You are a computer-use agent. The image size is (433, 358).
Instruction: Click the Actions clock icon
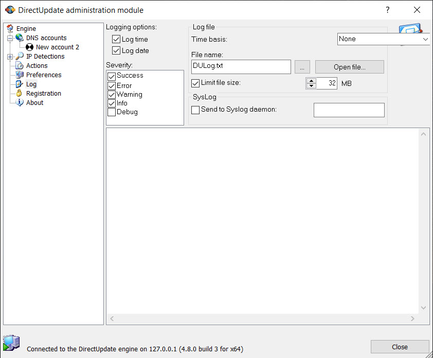(x=20, y=65)
